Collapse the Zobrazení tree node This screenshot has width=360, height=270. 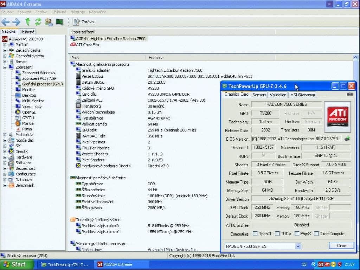click(x=5, y=67)
